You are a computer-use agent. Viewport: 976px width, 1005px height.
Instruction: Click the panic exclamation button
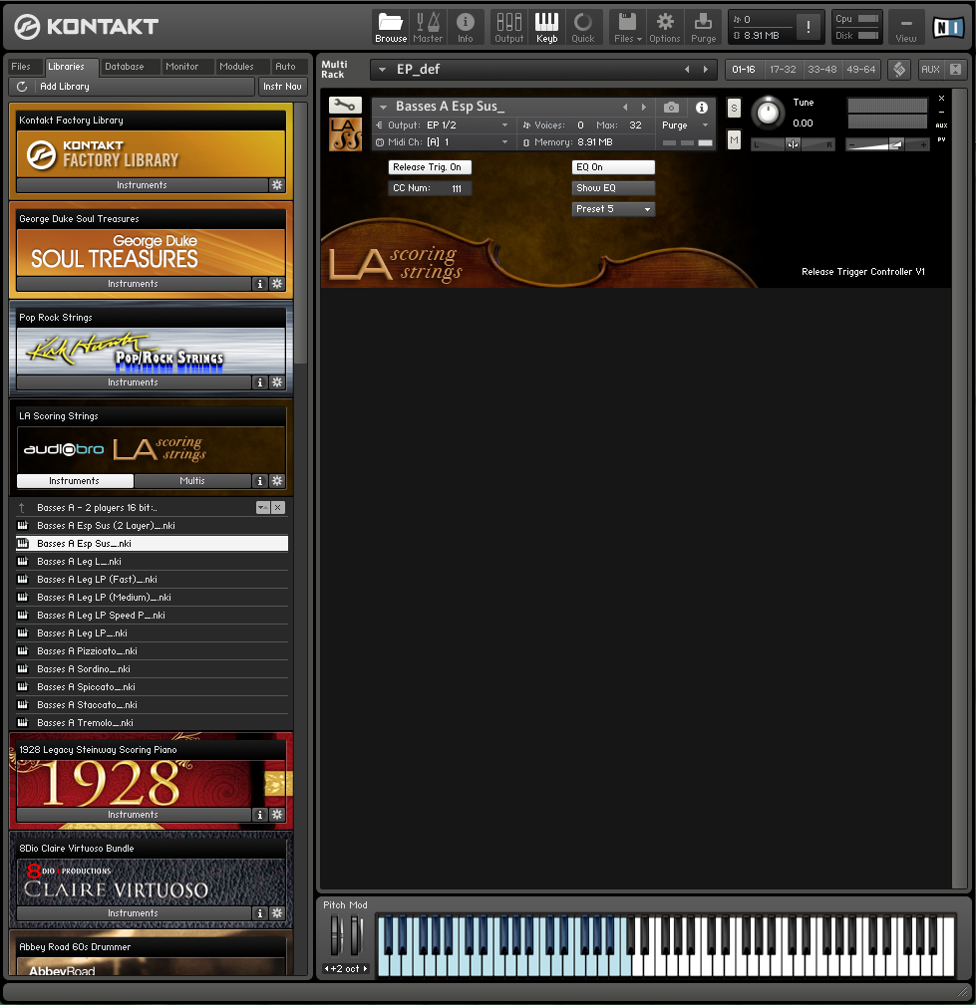(808, 27)
